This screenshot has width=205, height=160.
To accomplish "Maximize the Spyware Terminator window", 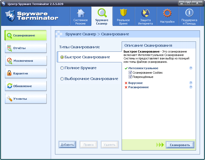I will (188, 3).
